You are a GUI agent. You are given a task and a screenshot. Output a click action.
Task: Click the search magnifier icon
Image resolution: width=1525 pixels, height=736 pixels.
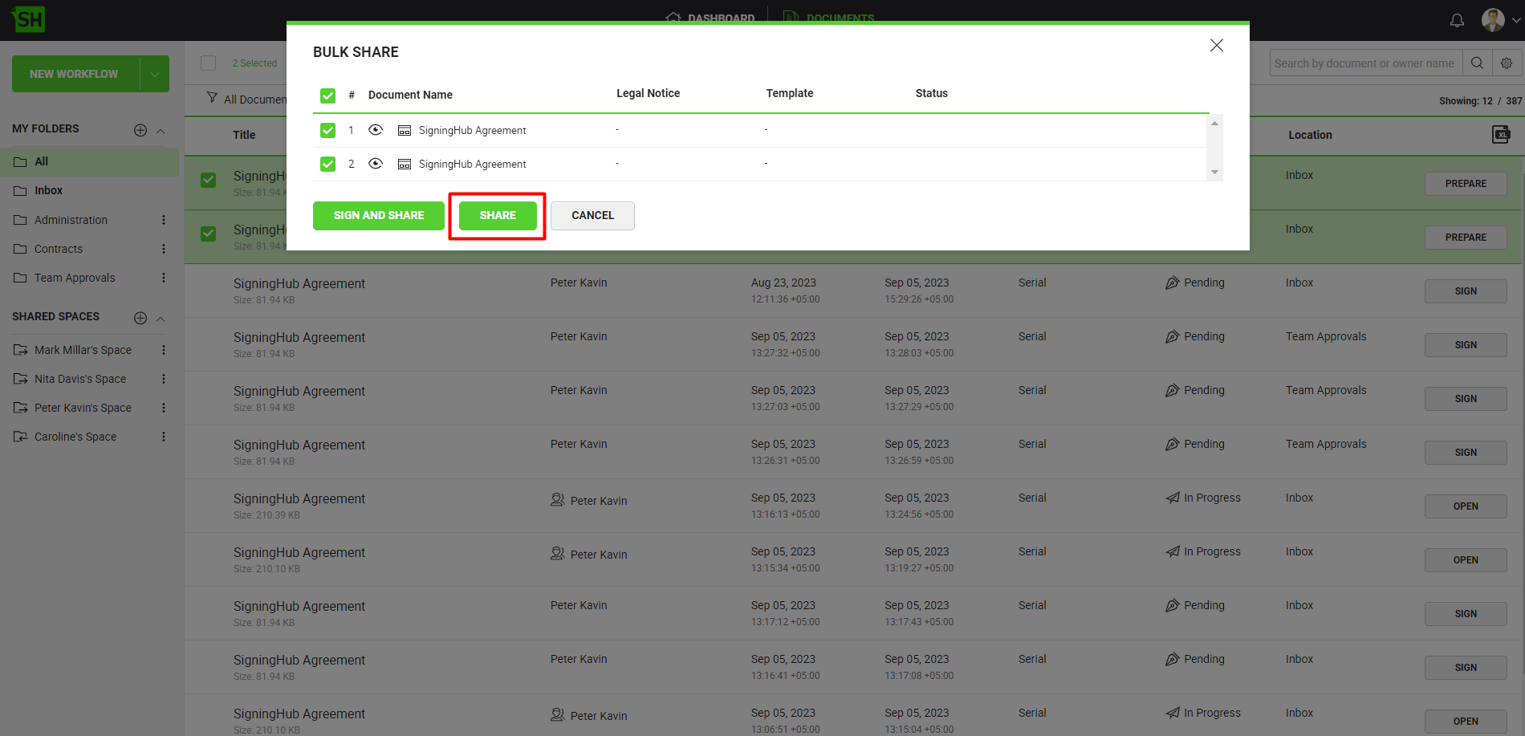tap(1477, 63)
